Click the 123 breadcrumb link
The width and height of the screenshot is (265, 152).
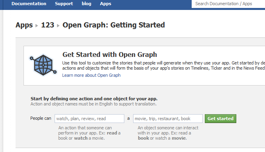pos(48,25)
